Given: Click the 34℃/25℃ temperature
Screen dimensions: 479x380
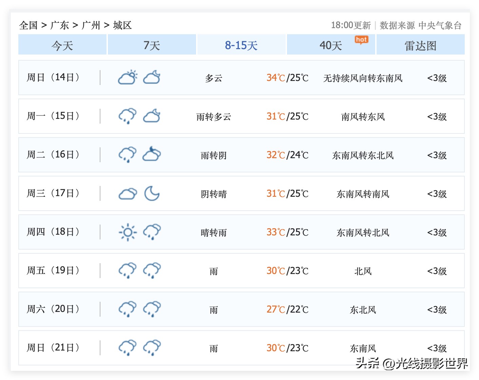Looking at the screenshot, I should coord(288,78).
